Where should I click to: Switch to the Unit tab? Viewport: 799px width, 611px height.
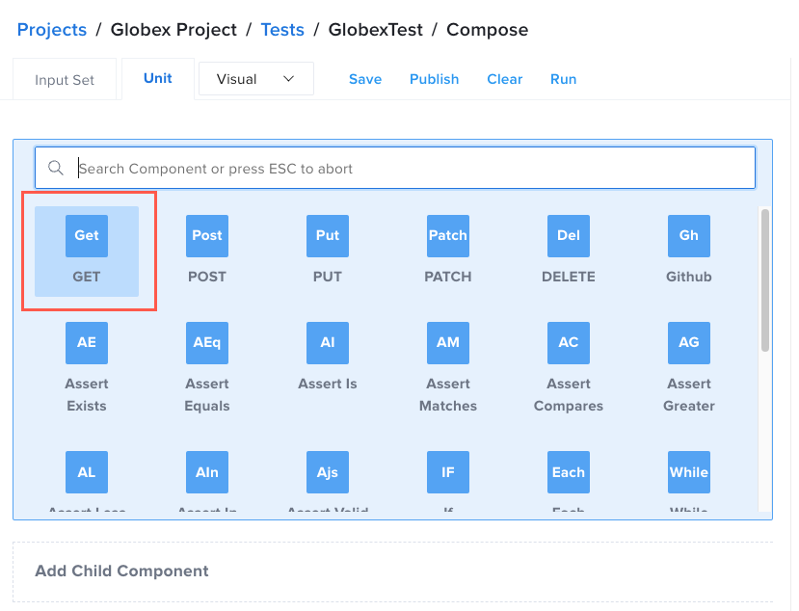pos(157,78)
